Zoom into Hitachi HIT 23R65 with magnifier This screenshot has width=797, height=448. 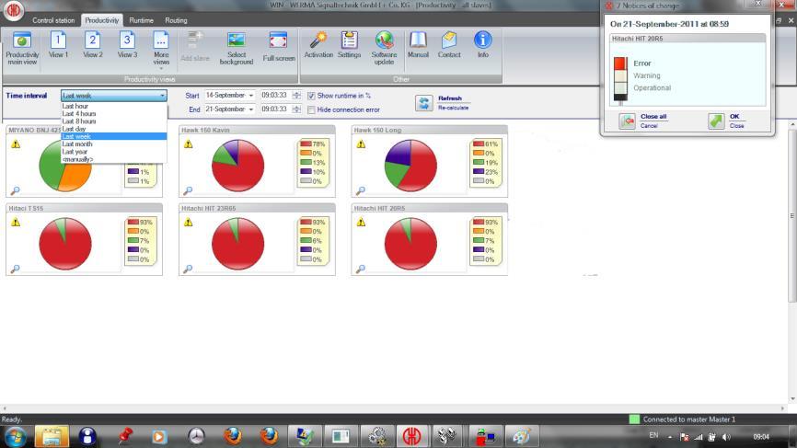click(x=188, y=269)
